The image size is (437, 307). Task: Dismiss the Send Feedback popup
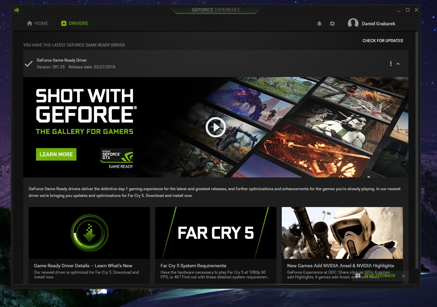(x=403, y=276)
